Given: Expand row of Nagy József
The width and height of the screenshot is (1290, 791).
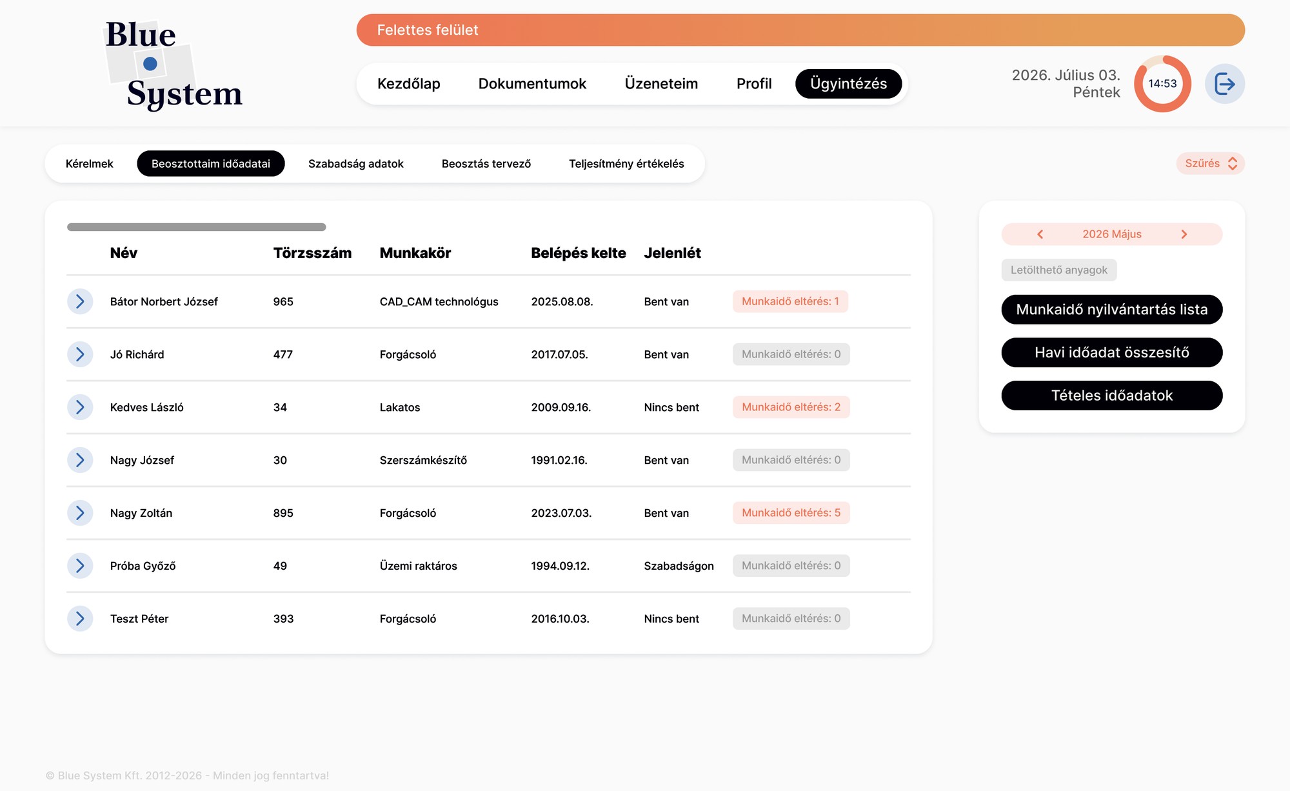Looking at the screenshot, I should (x=80, y=460).
